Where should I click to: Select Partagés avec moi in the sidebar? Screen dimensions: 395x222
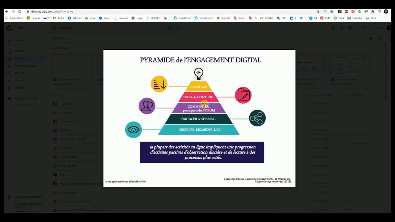coord(25,66)
